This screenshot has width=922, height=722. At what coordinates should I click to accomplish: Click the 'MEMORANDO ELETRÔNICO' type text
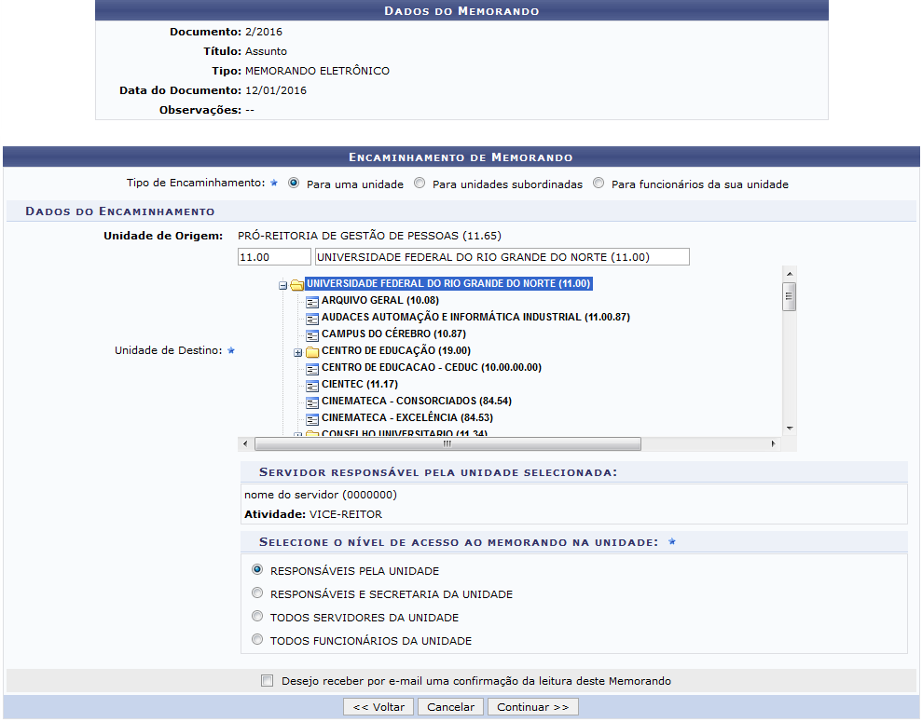pyautogui.click(x=317, y=71)
